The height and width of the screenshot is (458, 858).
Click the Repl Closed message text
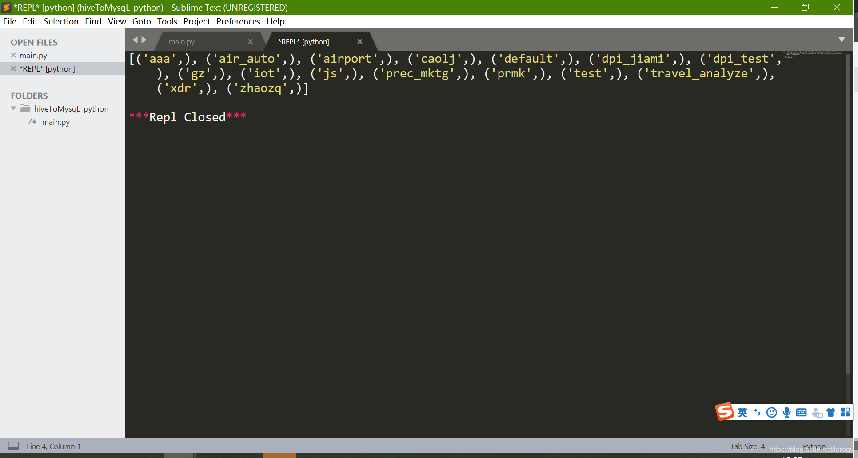click(188, 117)
